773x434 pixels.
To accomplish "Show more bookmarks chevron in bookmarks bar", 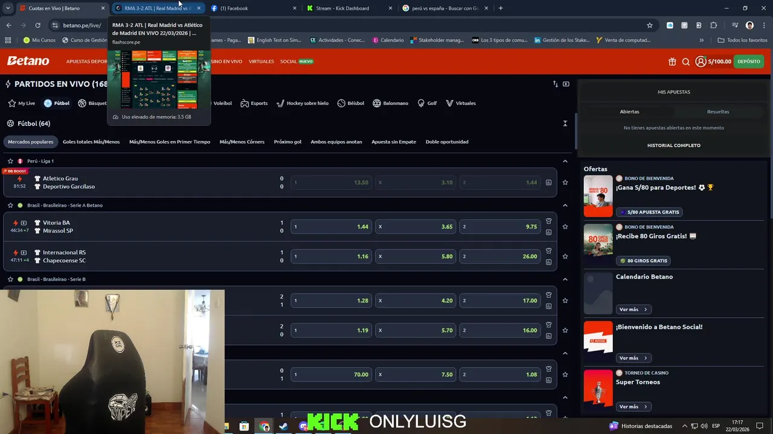I will pos(701,40).
